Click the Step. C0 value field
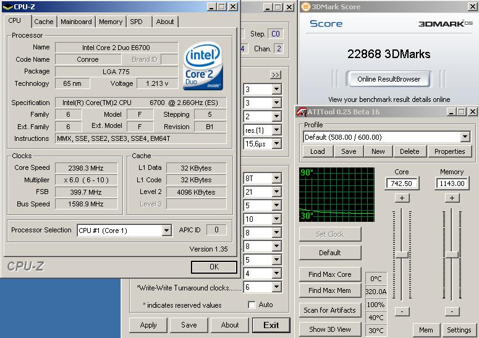479x338 pixels. [x=275, y=34]
